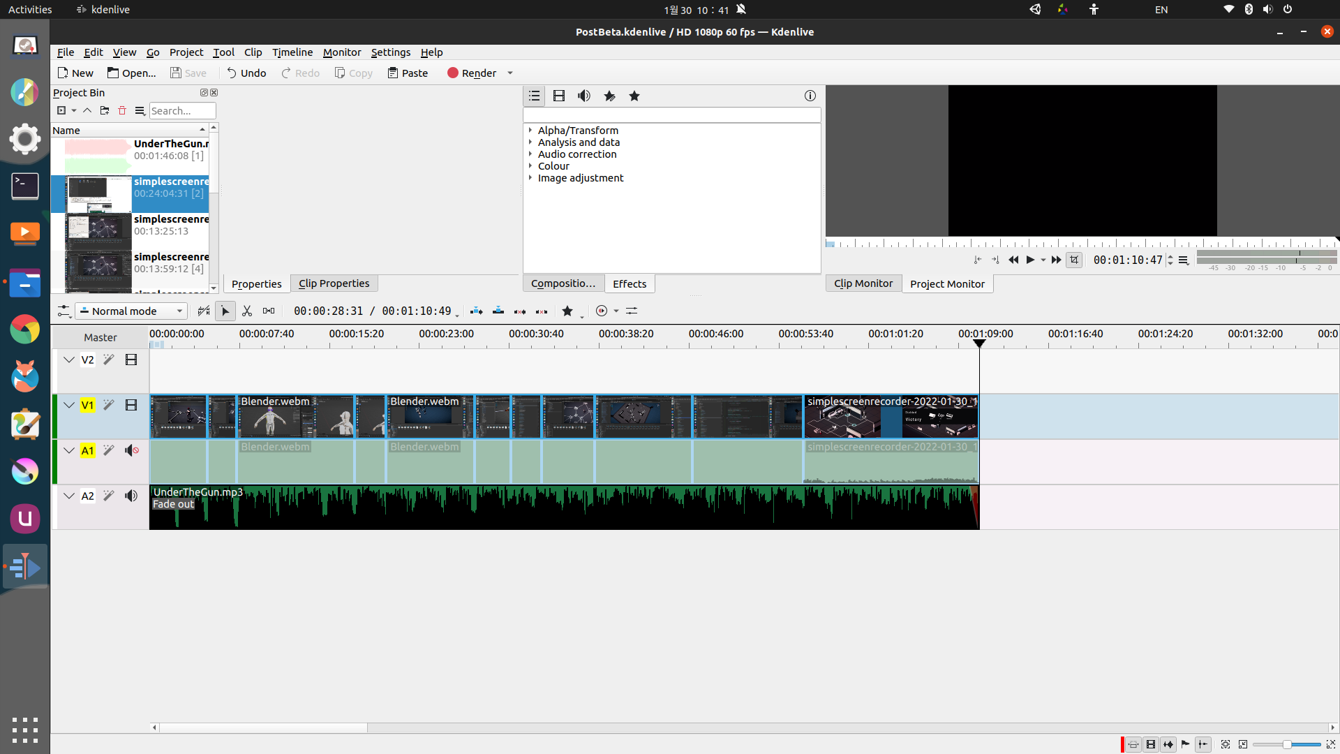The height and width of the screenshot is (754, 1340).
Task: Open play options dropdown on monitor
Action: click(x=1043, y=260)
